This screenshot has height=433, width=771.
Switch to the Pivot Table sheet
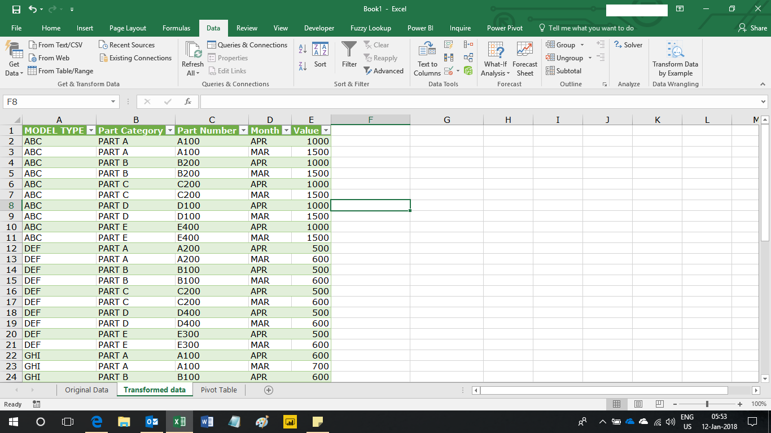point(218,390)
